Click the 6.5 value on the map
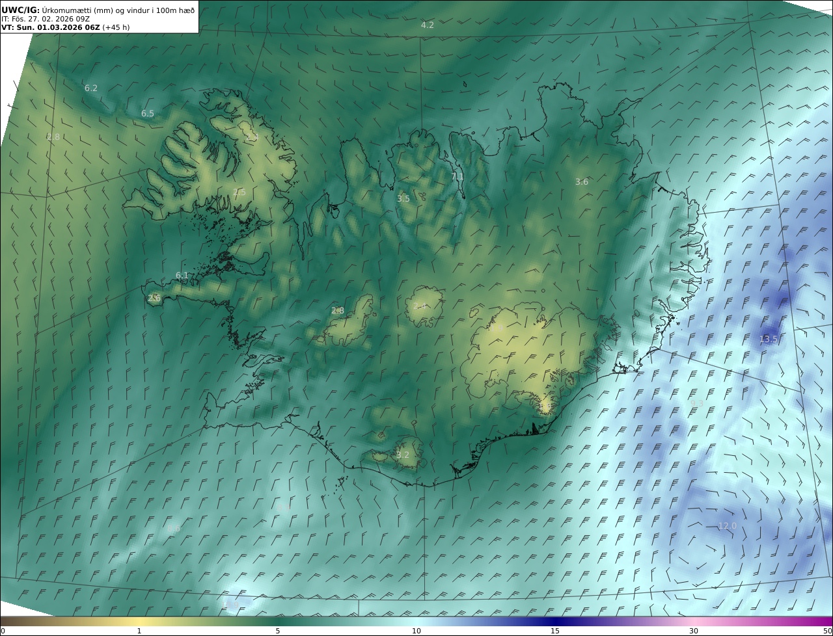833x636 pixels. [148, 113]
